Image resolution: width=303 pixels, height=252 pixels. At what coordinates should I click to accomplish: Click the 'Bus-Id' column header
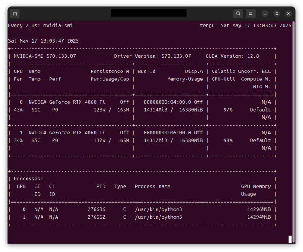click(x=147, y=72)
